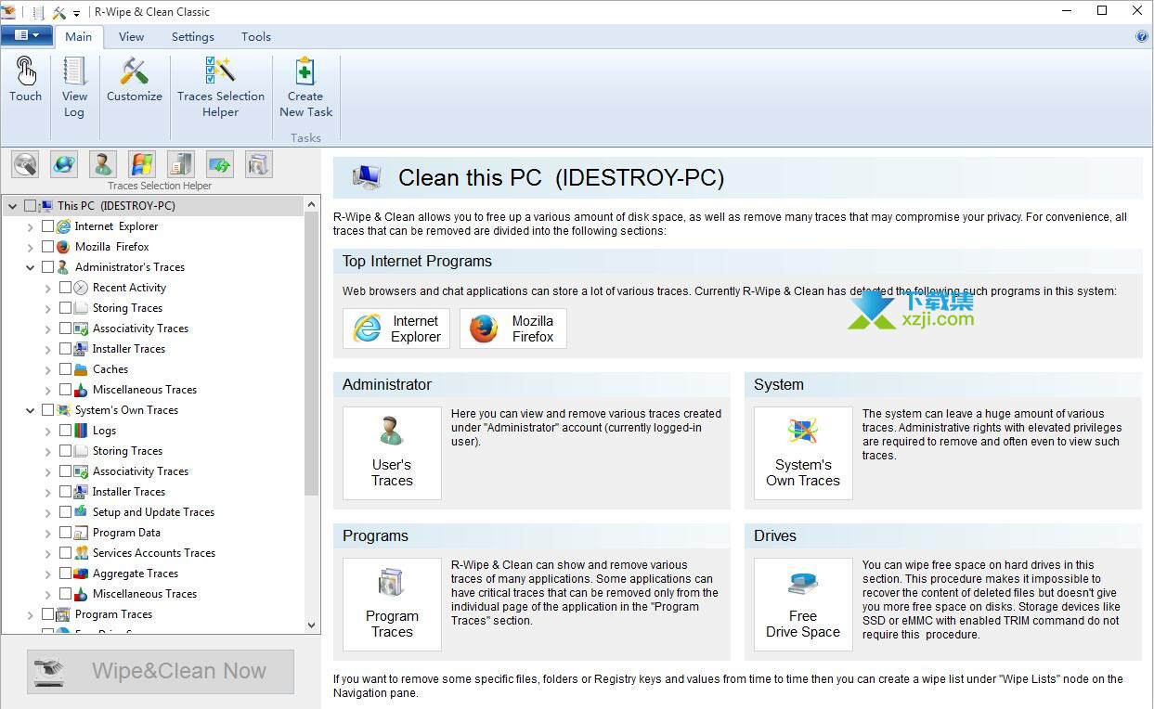Open the Free Drive Space tile
The image size is (1154, 709).
(803, 604)
